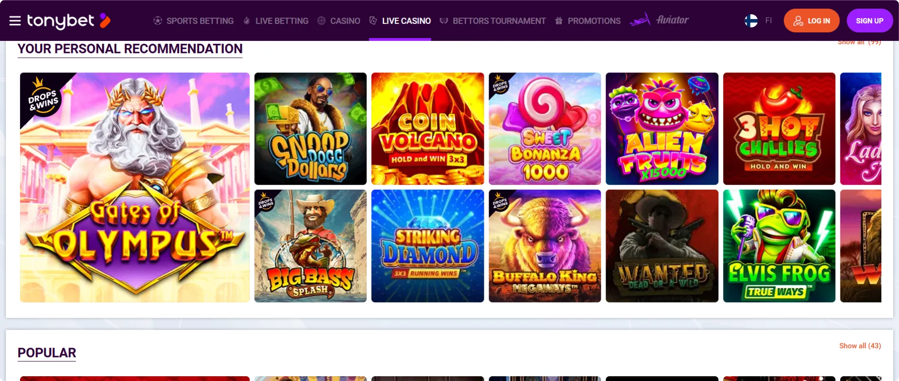Click the Promotions gift icon
The height and width of the screenshot is (381, 899).
(559, 21)
